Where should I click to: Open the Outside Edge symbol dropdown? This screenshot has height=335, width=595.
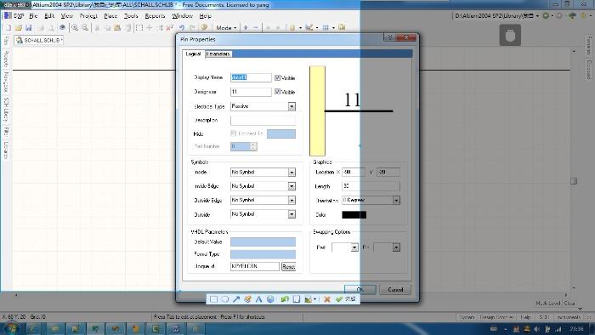(292, 201)
